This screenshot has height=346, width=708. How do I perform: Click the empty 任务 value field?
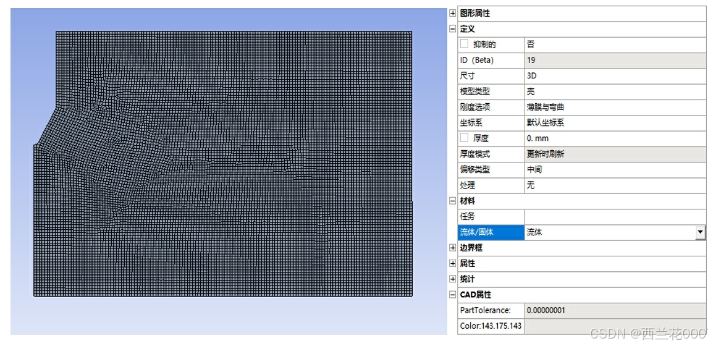[x=615, y=216]
